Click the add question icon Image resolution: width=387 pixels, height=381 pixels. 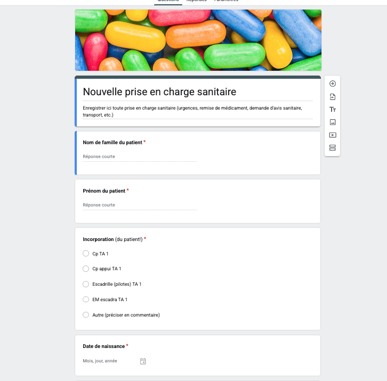coord(333,84)
